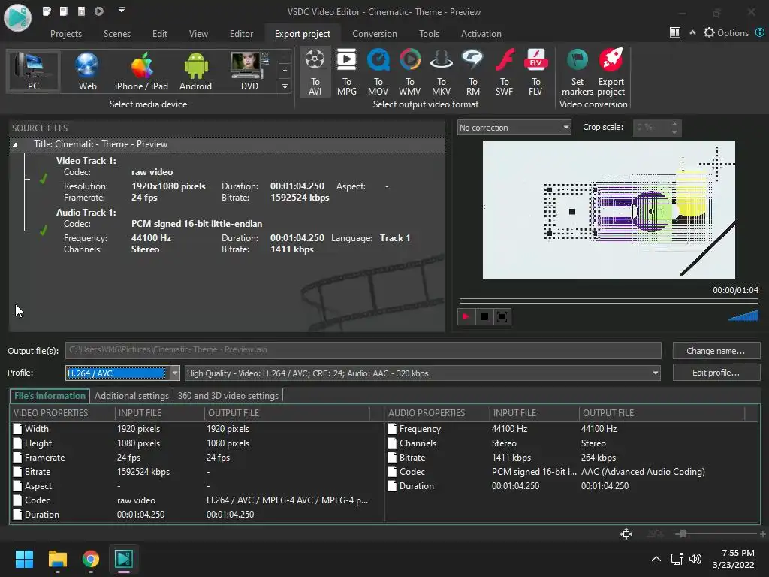Choose iPhone / iPad media device
Viewport: 769px width, 577px height.
(141, 71)
